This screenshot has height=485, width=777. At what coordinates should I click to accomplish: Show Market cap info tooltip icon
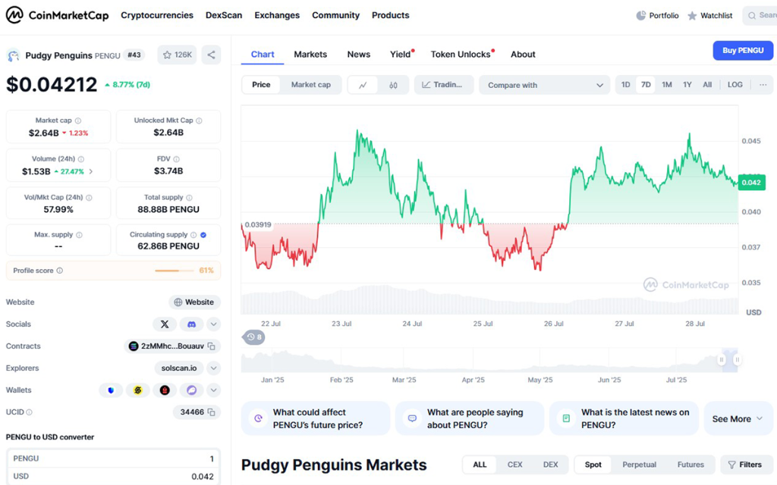point(78,120)
